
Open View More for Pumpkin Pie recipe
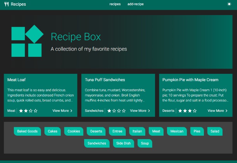[217, 111]
